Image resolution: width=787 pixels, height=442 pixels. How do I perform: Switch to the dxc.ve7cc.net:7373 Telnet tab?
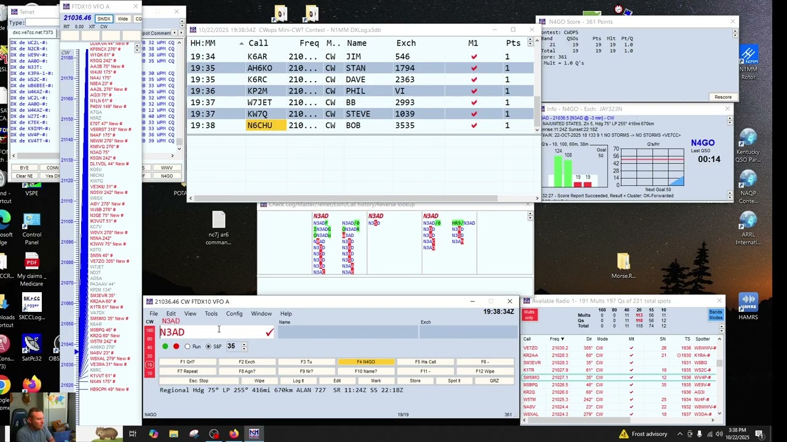pos(33,33)
